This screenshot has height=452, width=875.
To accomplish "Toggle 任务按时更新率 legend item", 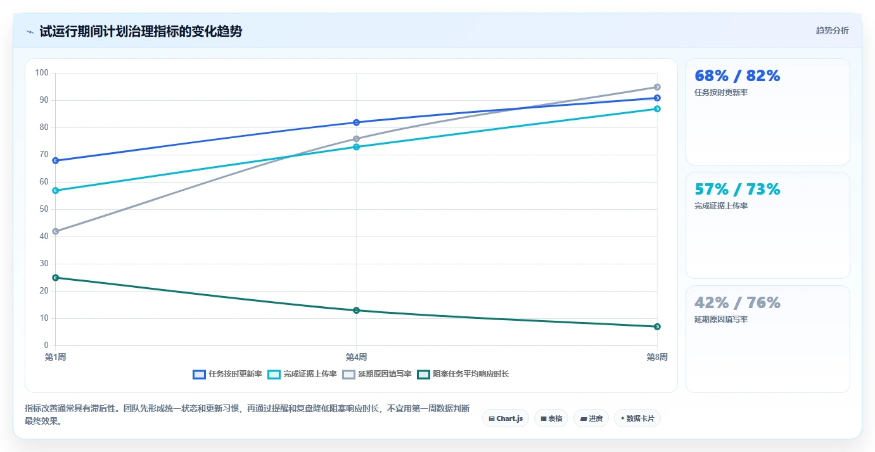I will click(x=227, y=374).
